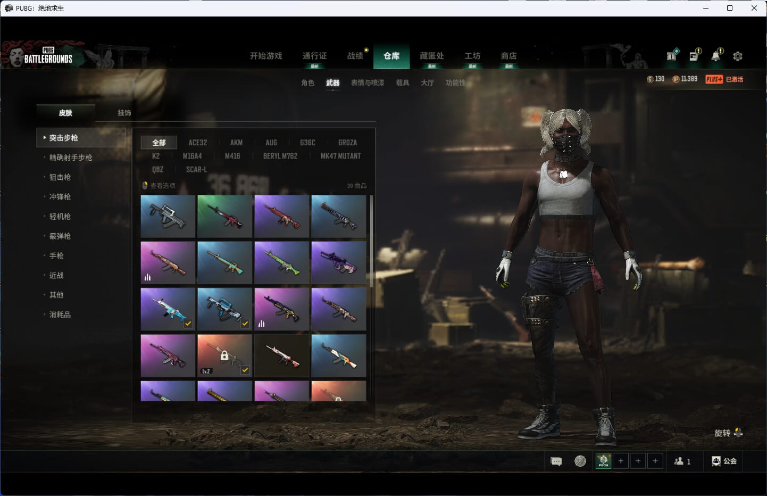This screenshot has height=496, width=767.
Task: Switch to the 表情与喷漆 sub-tab
Action: pos(368,83)
